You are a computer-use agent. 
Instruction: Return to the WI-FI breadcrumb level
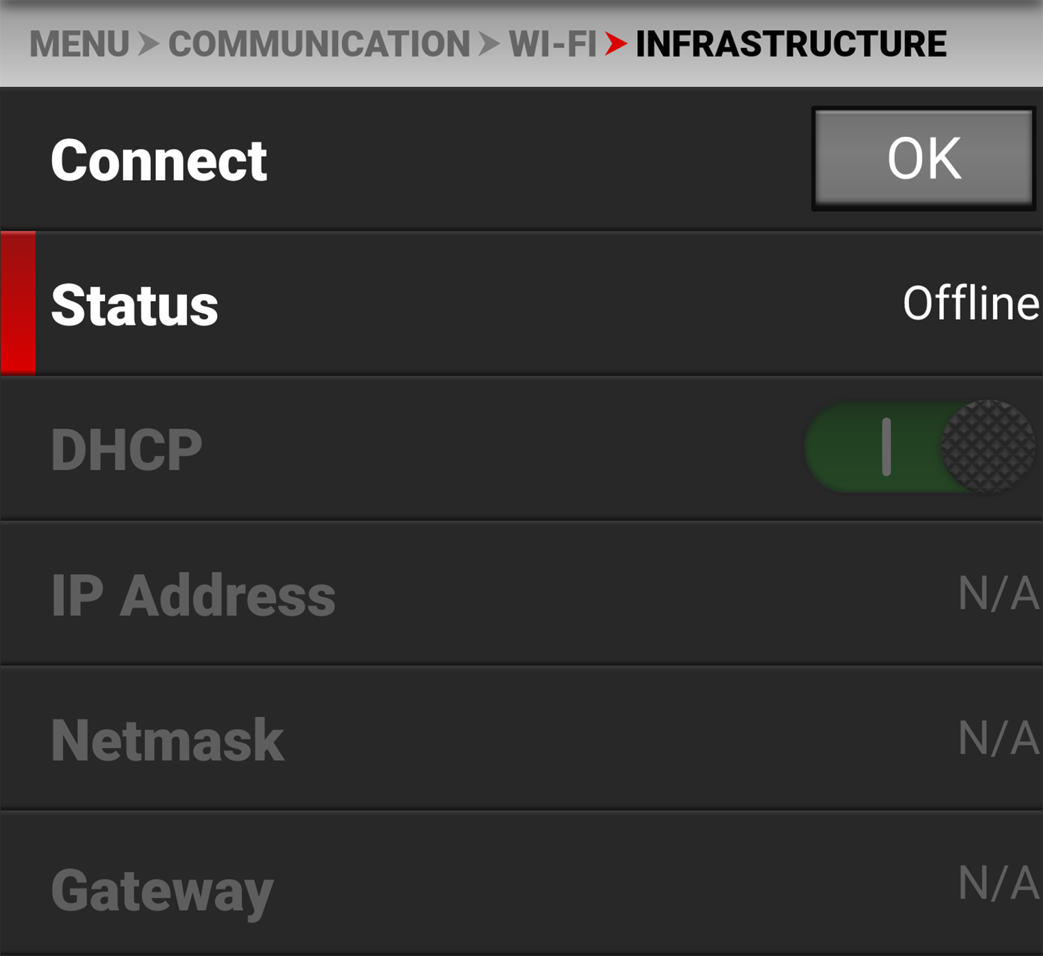point(553,44)
